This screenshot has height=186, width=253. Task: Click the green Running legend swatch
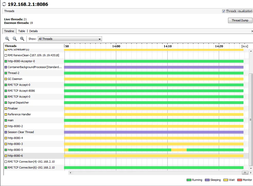(x=189, y=180)
